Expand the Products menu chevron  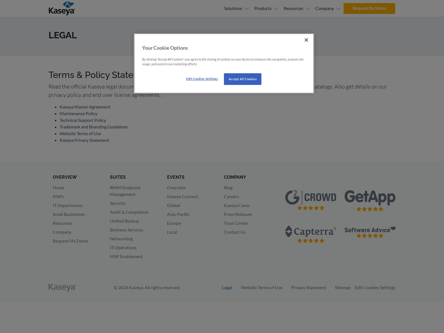tap(276, 9)
